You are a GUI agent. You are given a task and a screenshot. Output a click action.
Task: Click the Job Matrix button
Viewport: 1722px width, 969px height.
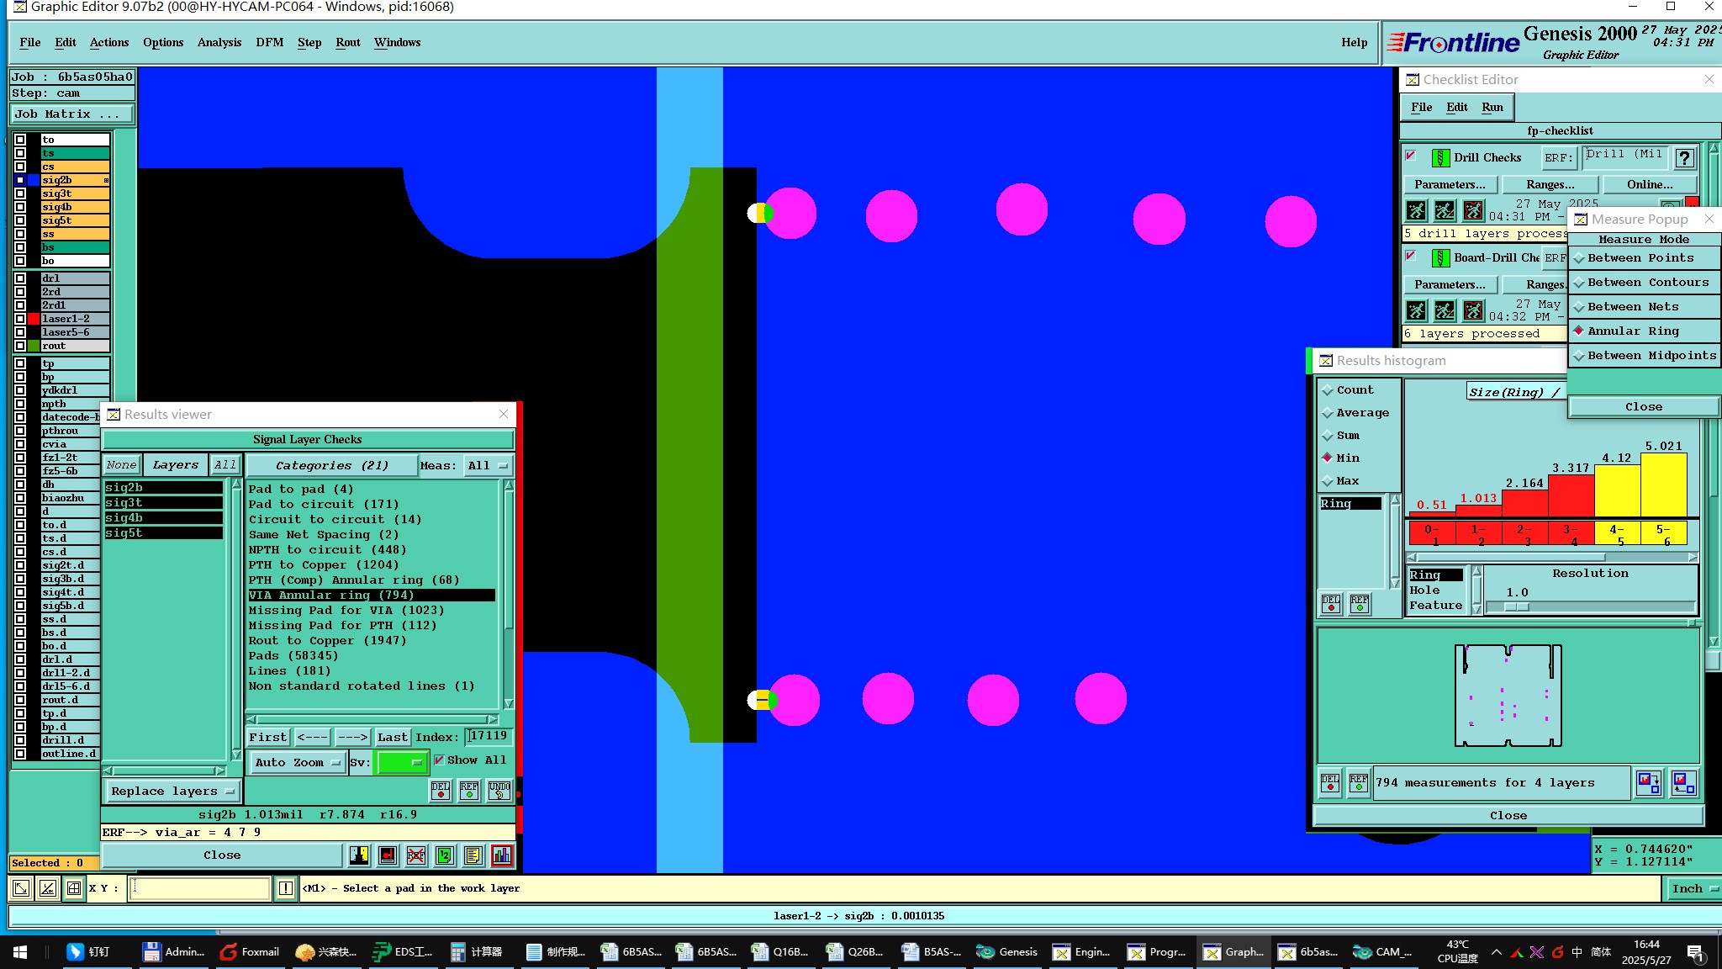pyautogui.click(x=71, y=114)
